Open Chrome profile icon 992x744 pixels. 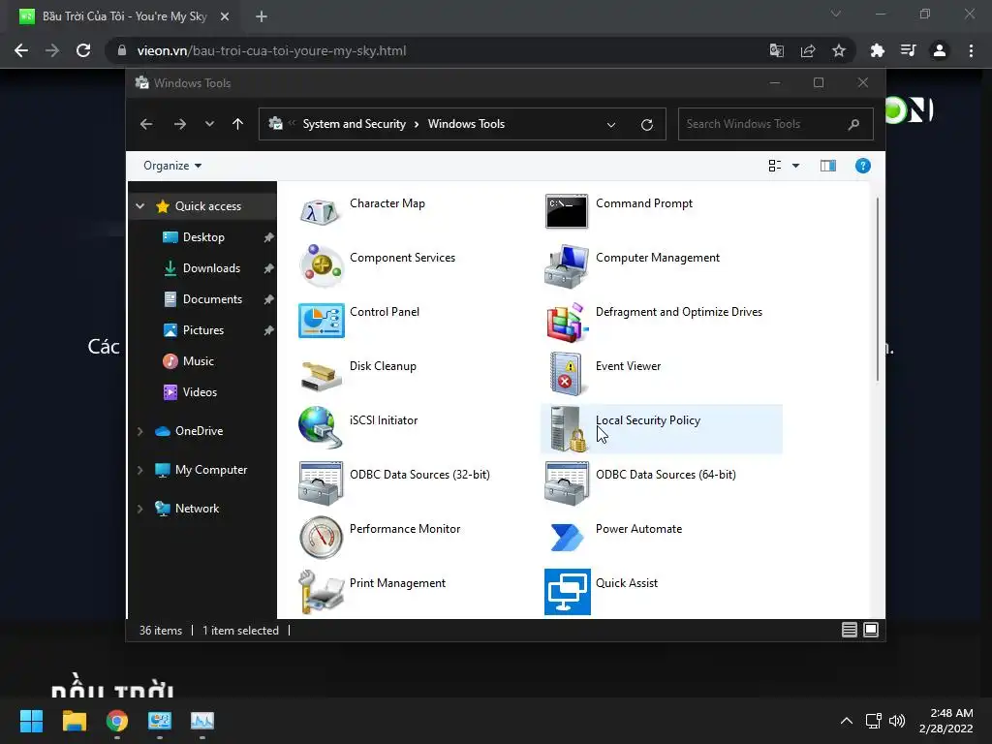tap(940, 50)
